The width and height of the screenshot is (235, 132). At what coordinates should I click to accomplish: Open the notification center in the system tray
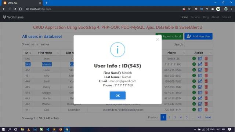point(229,129)
